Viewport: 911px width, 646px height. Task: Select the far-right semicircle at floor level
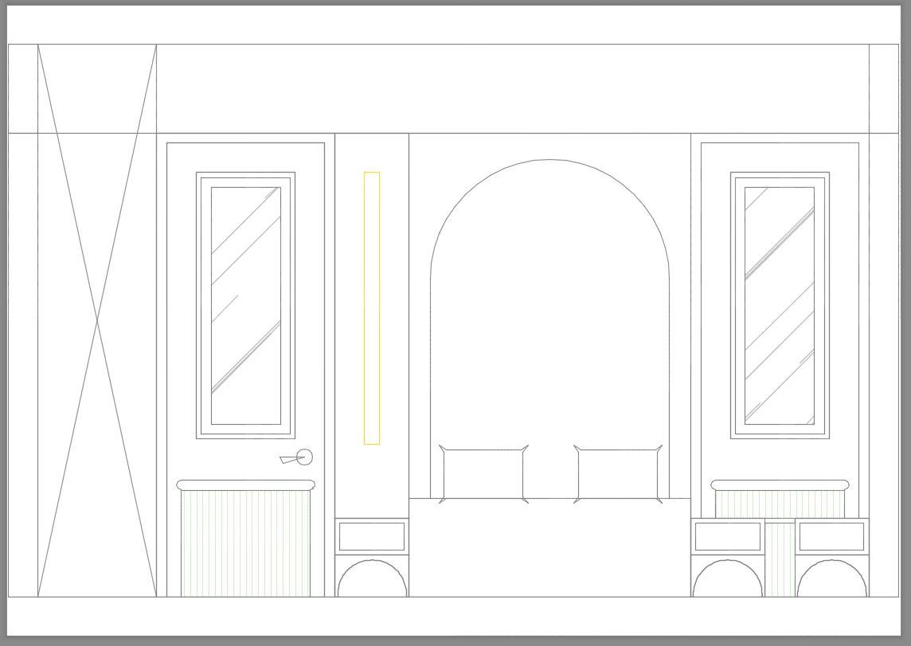pos(831,580)
